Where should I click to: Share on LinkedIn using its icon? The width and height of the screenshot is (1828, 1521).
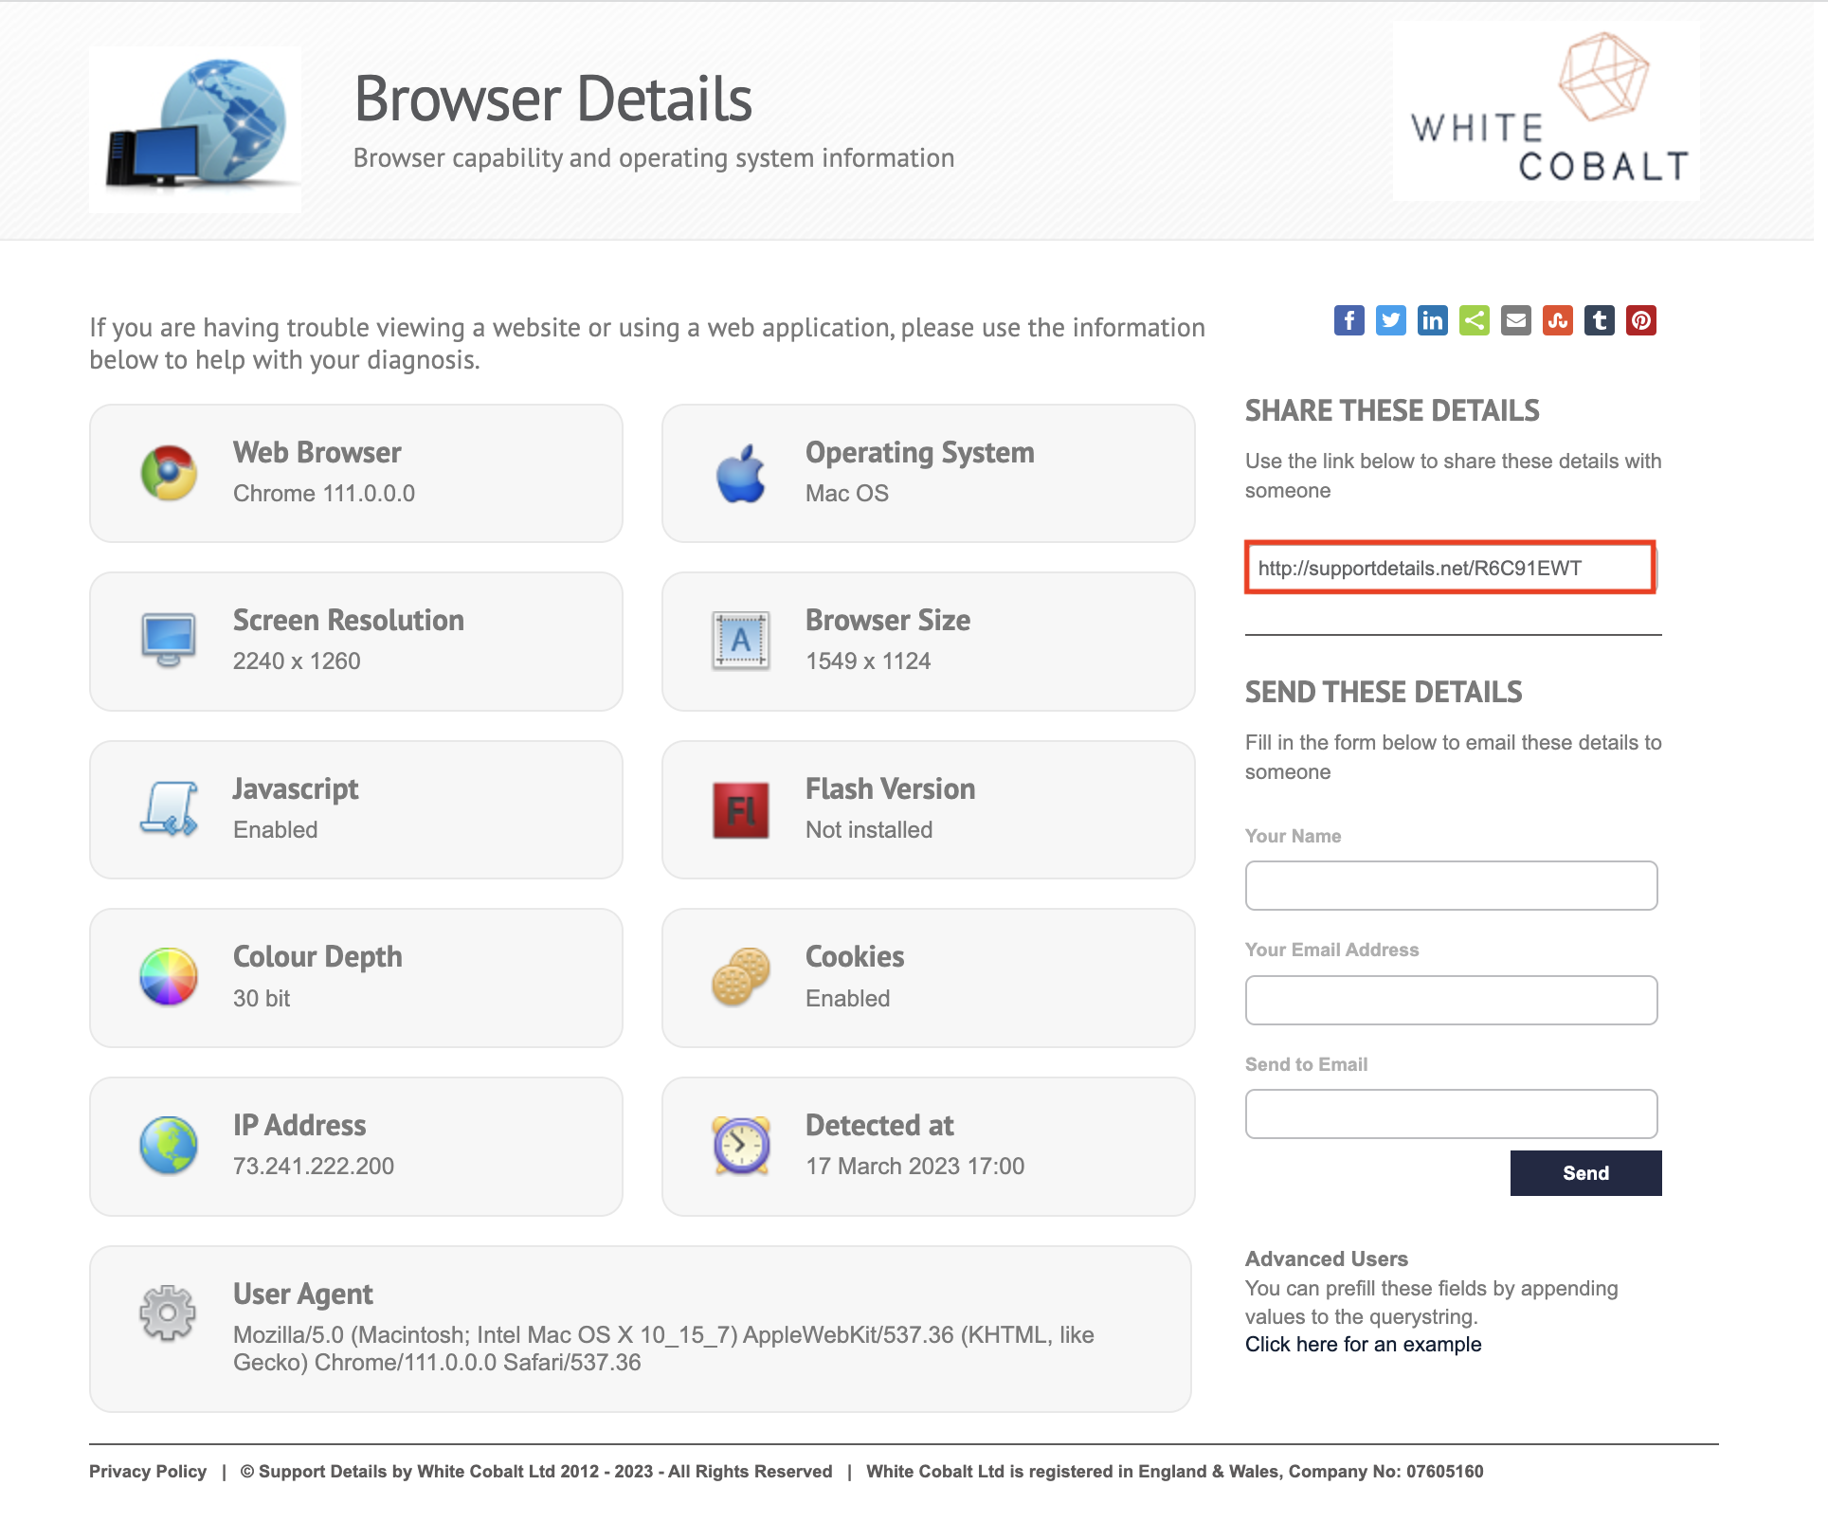pos(1432,320)
